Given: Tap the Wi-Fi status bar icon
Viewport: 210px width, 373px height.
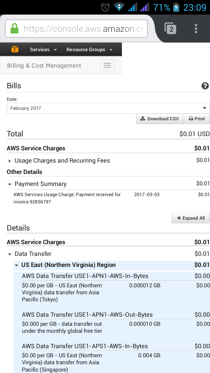Looking at the screenshot, I should coord(119,7).
